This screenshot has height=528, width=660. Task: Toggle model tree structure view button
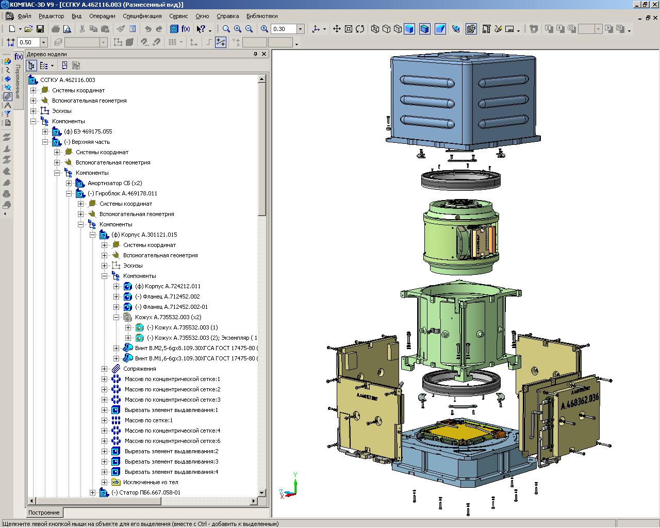tap(32, 65)
